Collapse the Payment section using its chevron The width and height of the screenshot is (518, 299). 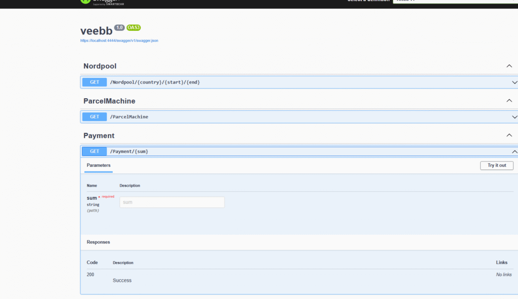point(509,135)
